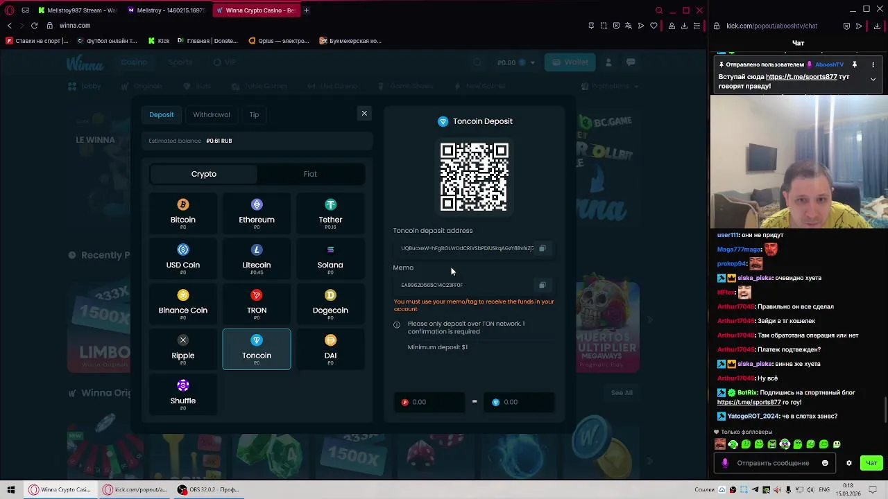Screen dimensions: 888x499
Task: Switch to kick.com popout taskbar window
Action: point(135,489)
